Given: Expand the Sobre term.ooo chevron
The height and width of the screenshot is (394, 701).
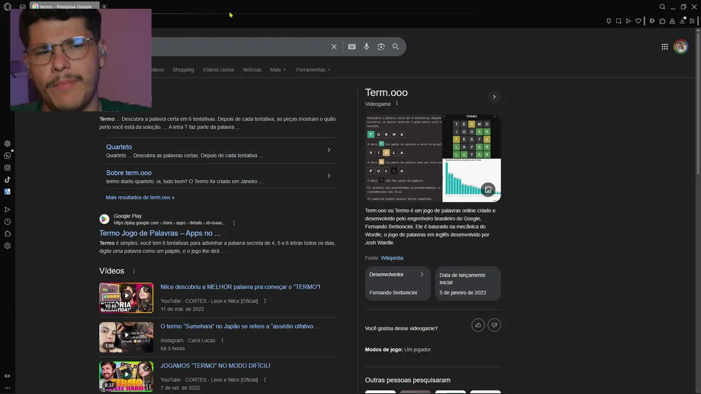Looking at the screenshot, I should click(329, 176).
